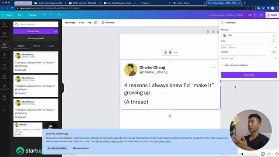Switch to the Videos uploads tab
This screenshot has width=279, height=157.
(36, 46)
